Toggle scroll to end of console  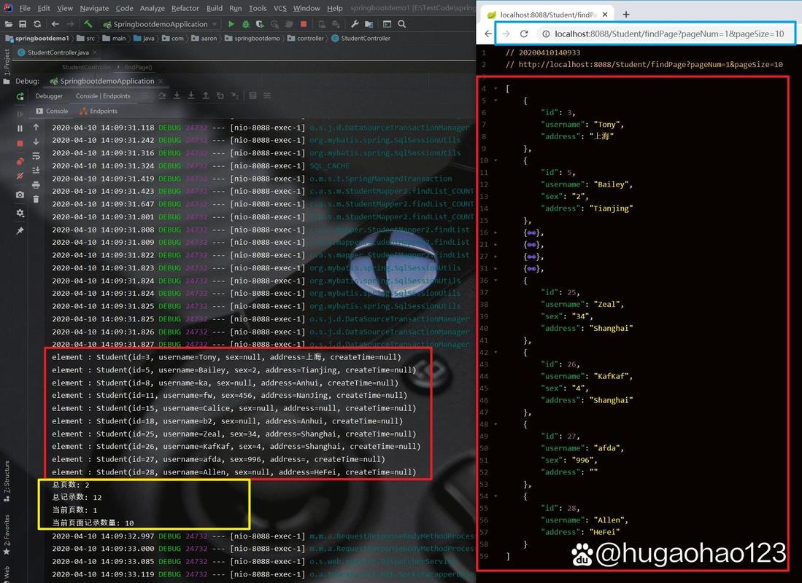36,170
